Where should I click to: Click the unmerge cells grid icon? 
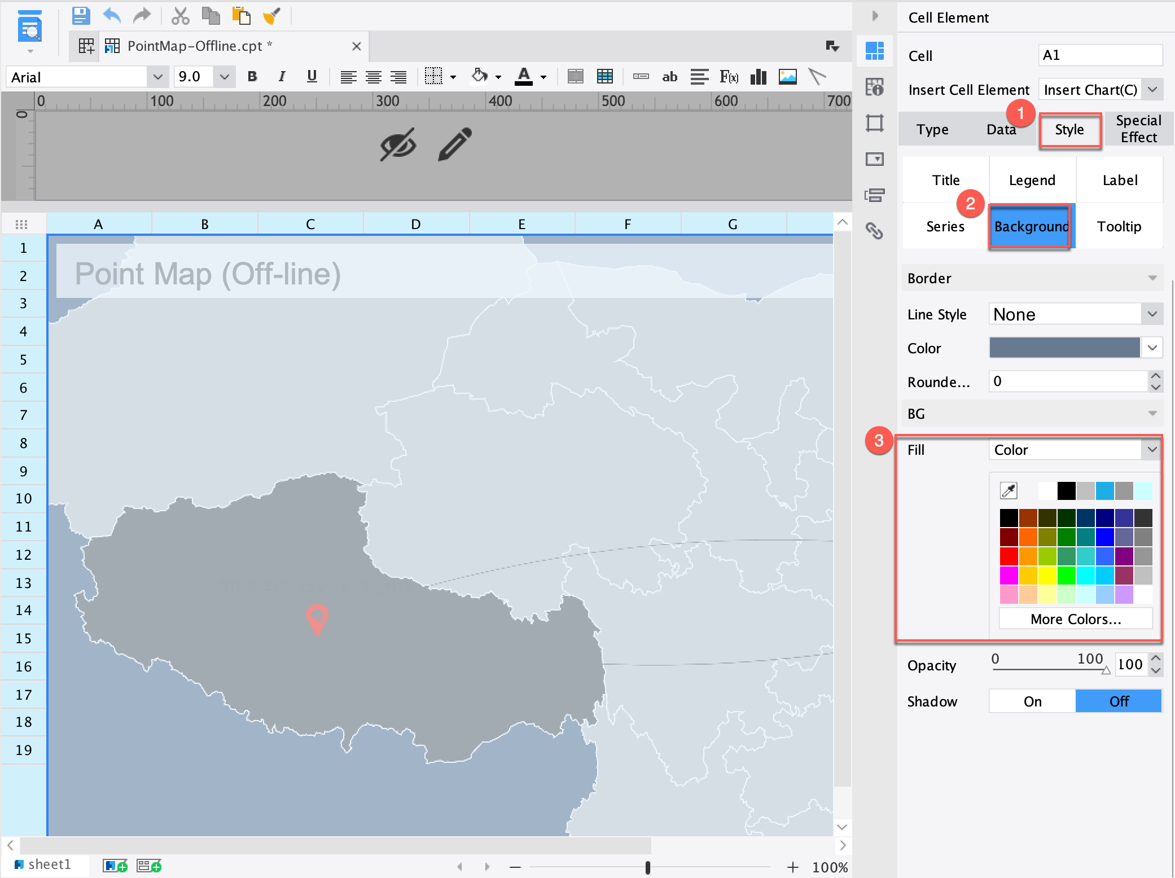(605, 76)
